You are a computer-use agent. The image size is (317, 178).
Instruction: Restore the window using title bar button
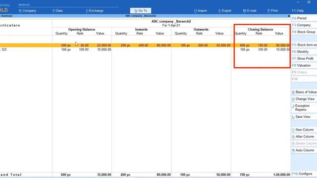(309, 2)
